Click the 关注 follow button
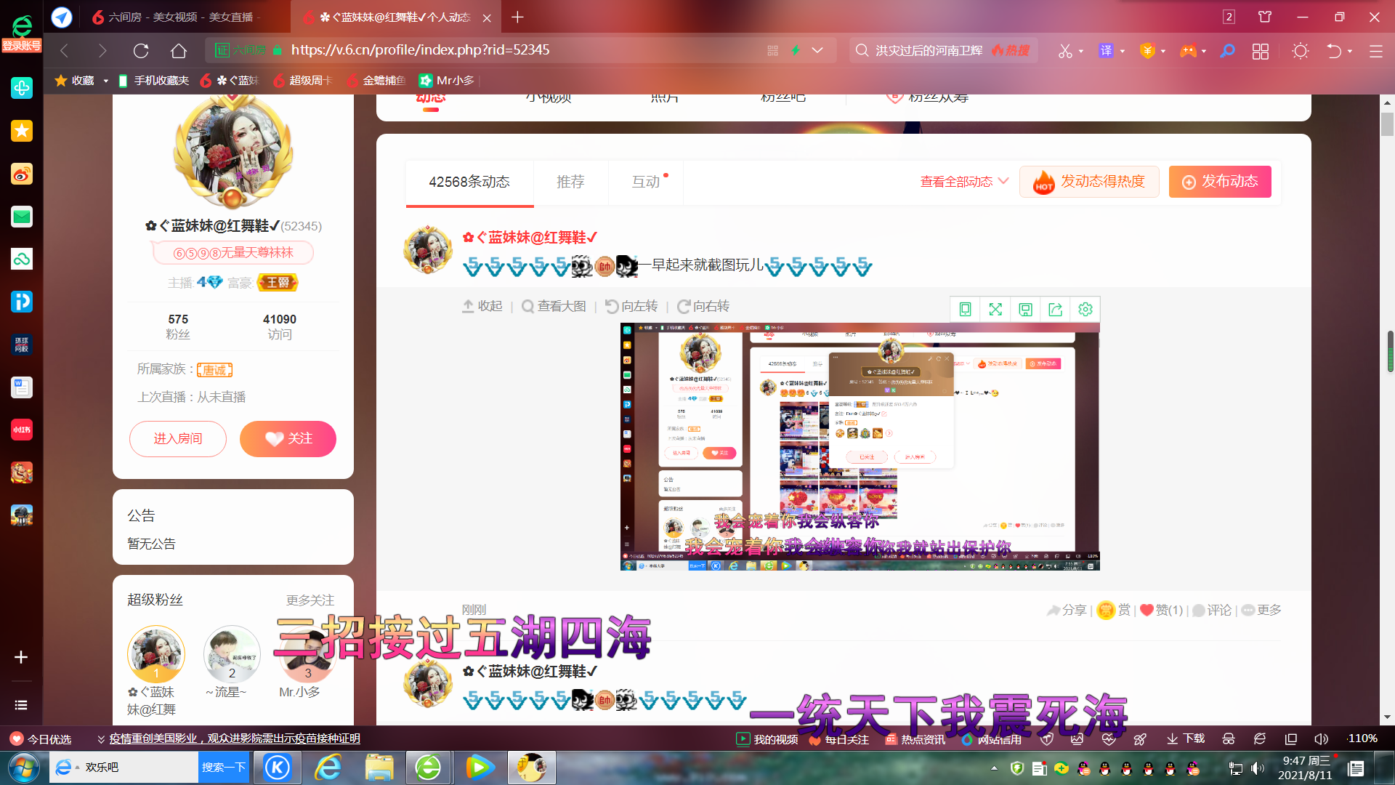The height and width of the screenshot is (785, 1395). (288, 439)
